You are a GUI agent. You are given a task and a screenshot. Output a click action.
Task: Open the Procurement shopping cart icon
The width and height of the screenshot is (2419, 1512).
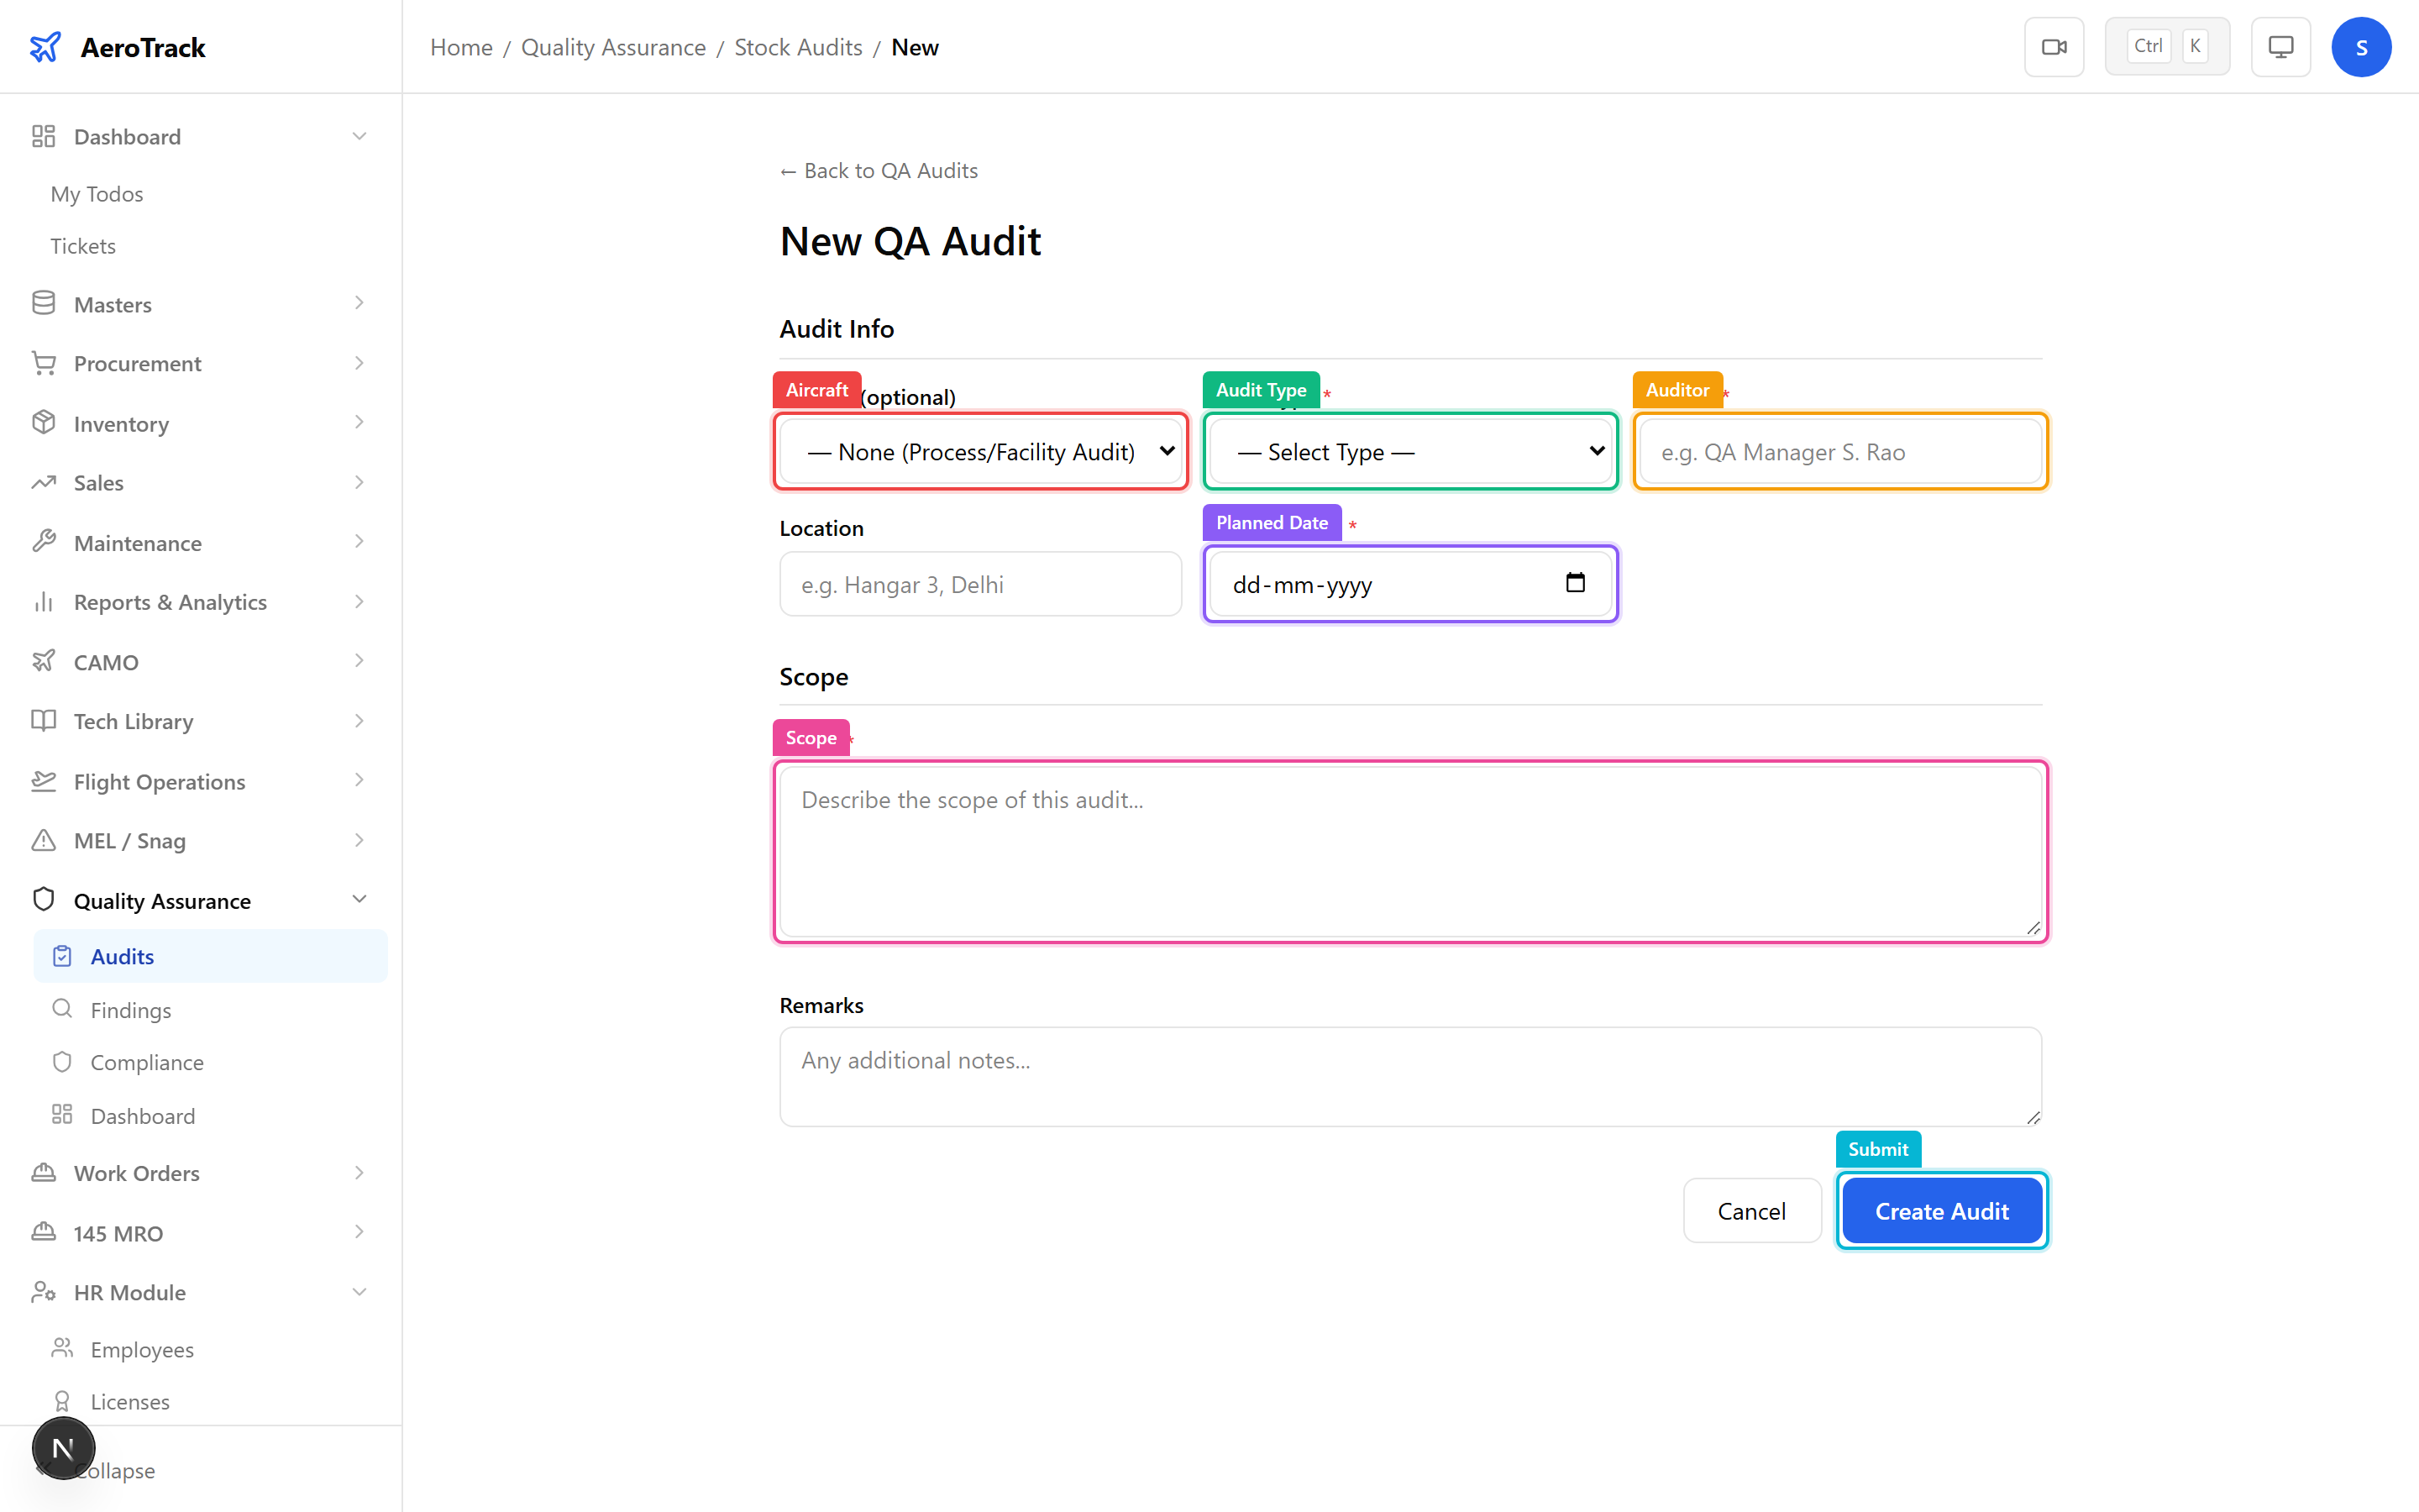[x=44, y=363]
